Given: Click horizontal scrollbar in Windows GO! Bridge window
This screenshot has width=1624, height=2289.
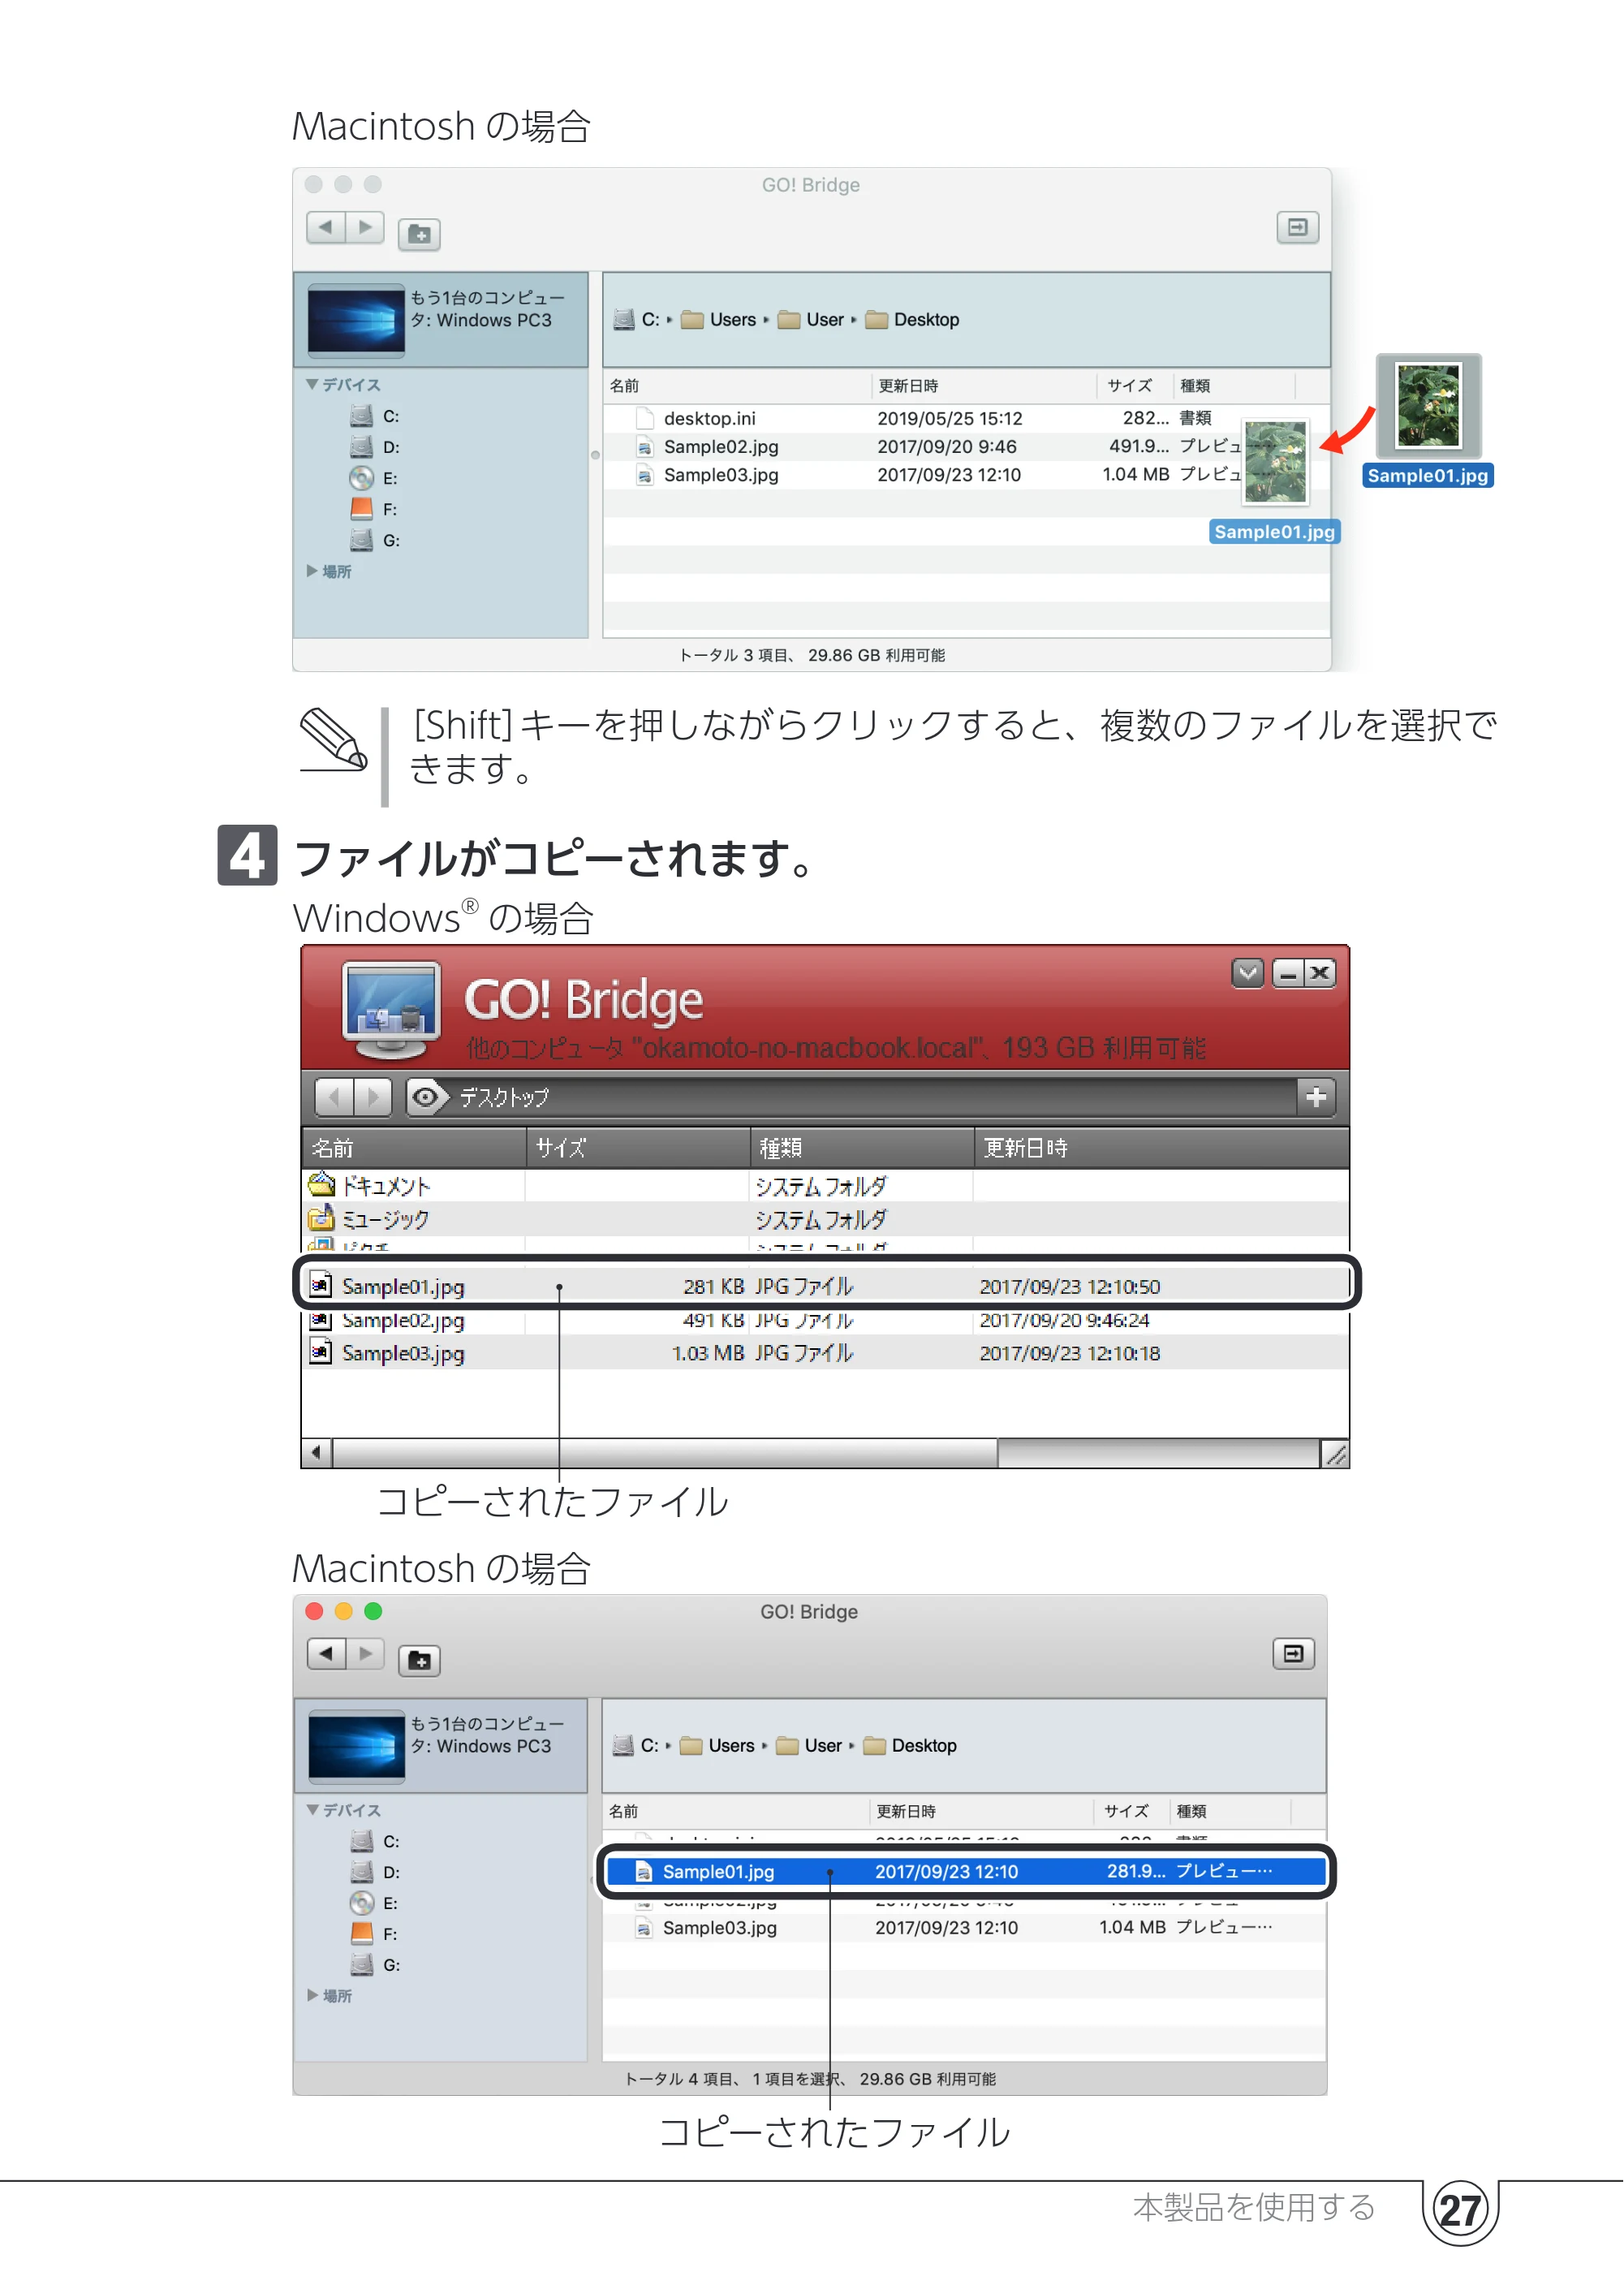Looking at the screenshot, I should (x=665, y=1453).
